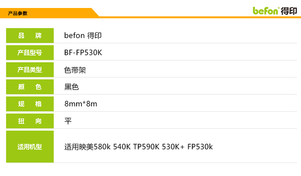Click the 规格 green label cell
Screen dimensions: 301x176
pos(30,104)
